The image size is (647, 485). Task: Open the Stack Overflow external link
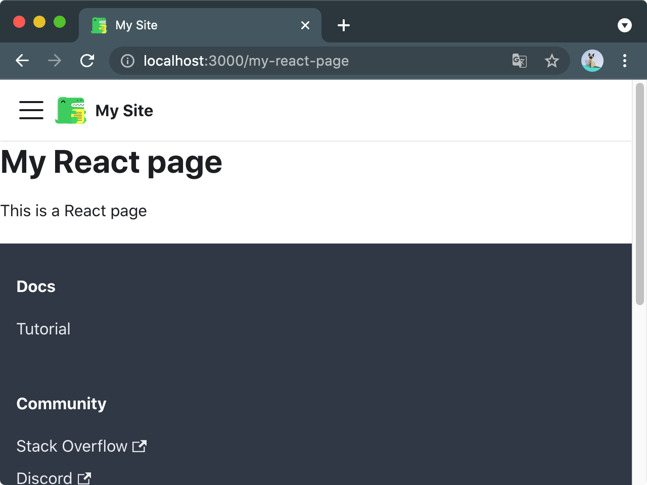coord(81,446)
